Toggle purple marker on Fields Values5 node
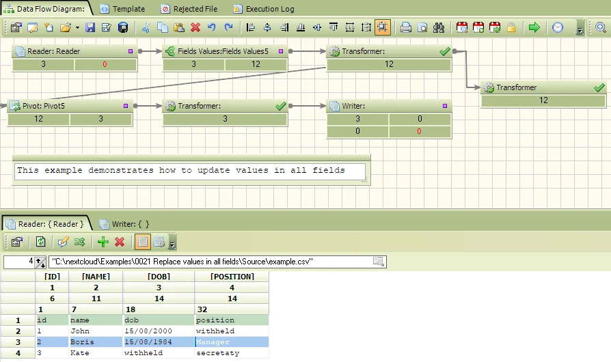Image resolution: width=611 pixels, height=362 pixels. click(281, 51)
